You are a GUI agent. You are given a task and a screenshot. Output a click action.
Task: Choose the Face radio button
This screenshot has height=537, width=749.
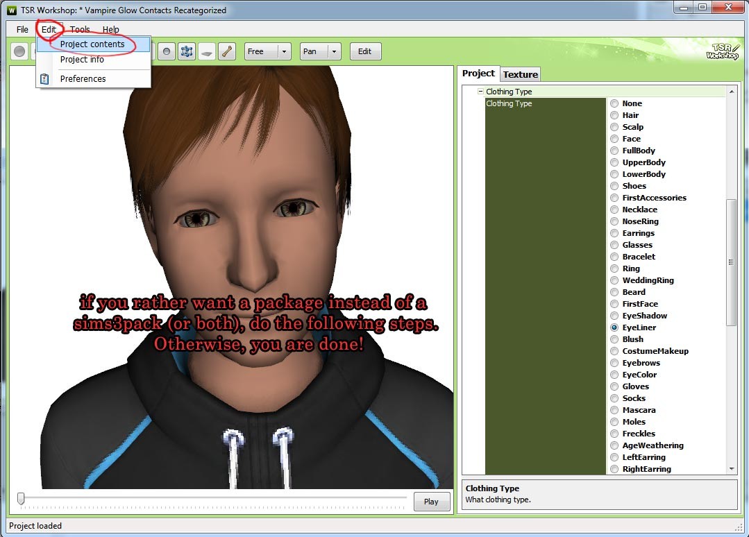[614, 139]
